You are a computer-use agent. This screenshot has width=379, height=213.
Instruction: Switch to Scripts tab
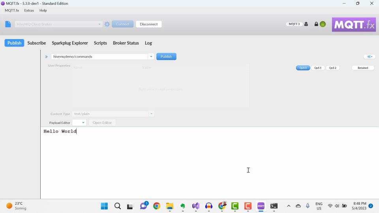coord(100,43)
